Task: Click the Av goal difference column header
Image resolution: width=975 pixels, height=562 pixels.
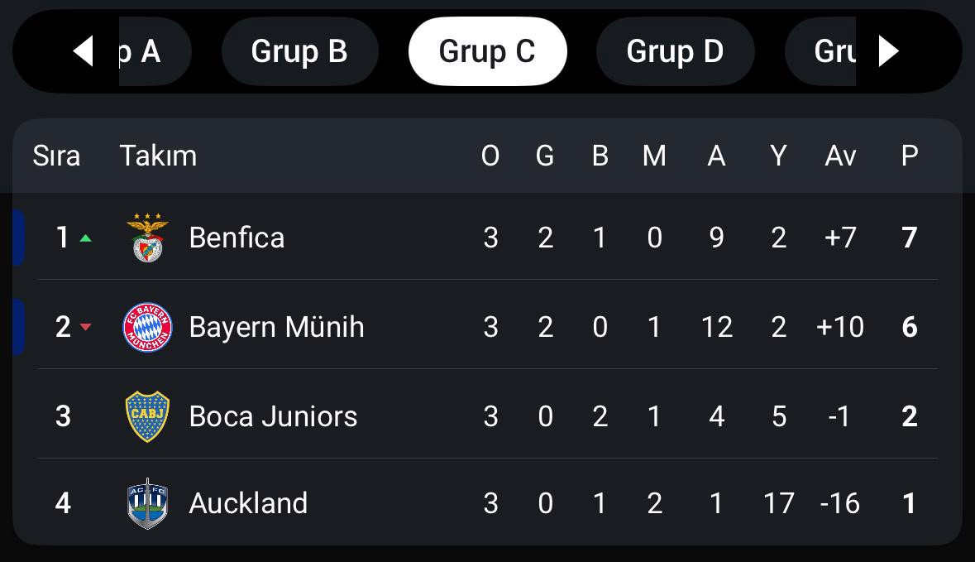Action: (840, 156)
